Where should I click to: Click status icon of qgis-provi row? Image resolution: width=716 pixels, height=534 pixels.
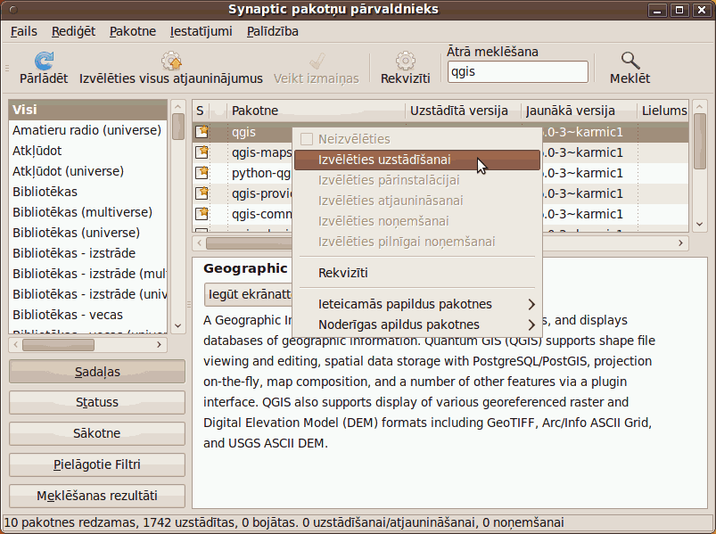202,193
